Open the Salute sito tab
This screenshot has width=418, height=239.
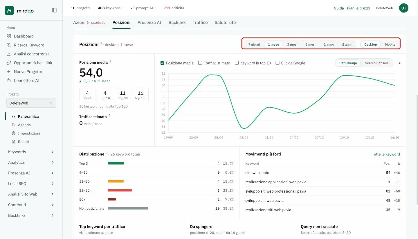click(225, 22)
